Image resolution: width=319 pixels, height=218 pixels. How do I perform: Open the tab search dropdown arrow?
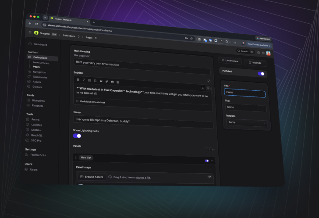click(x=45, y=18)
